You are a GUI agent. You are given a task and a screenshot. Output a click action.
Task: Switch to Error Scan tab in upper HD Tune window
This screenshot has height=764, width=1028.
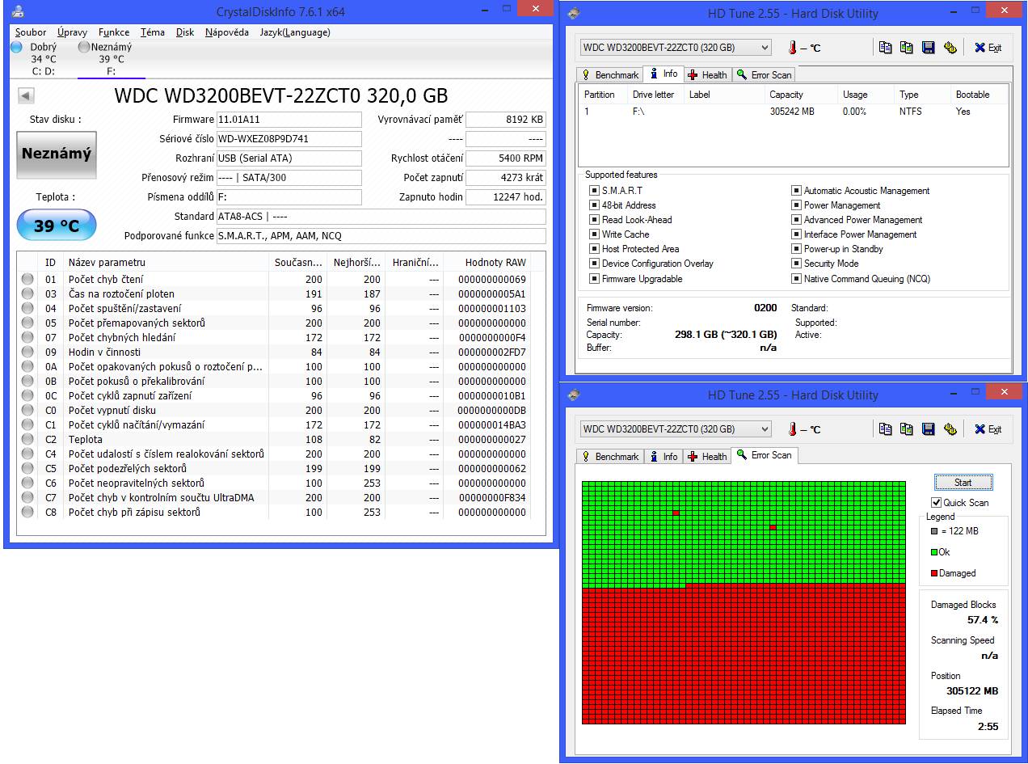point(764,75)
